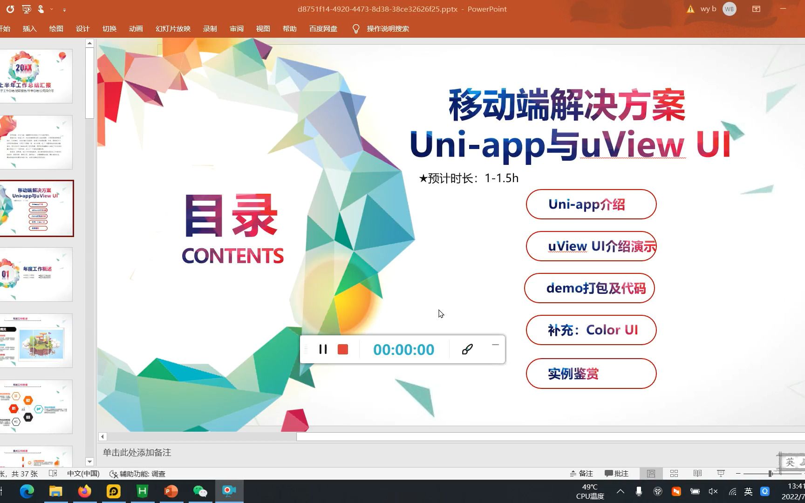
Task: Open the 设计 ribbon tab
Action: coord(82,29)
